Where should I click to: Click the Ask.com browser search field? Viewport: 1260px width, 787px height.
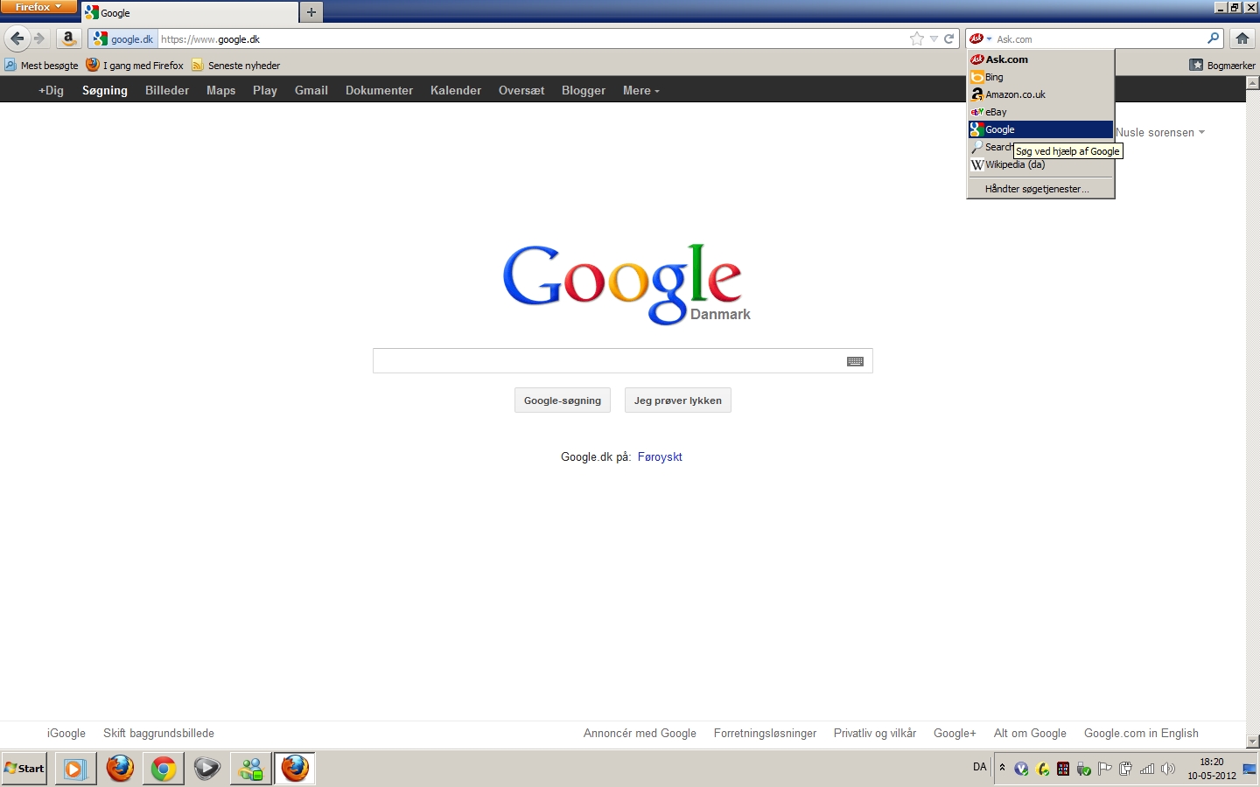point(1098,39)
